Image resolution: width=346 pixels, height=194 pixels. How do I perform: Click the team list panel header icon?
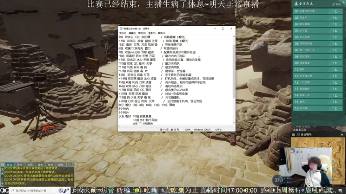(296, 3)
